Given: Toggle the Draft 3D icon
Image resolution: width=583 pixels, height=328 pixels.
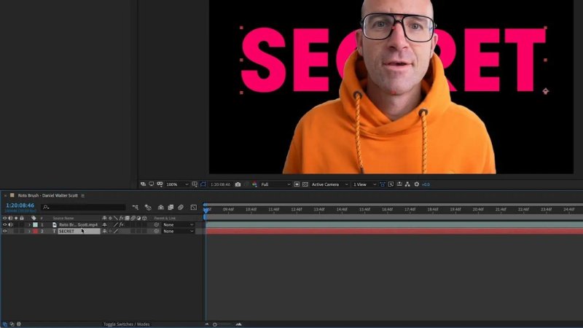Looking at the screenshot, I should (148, 207).
